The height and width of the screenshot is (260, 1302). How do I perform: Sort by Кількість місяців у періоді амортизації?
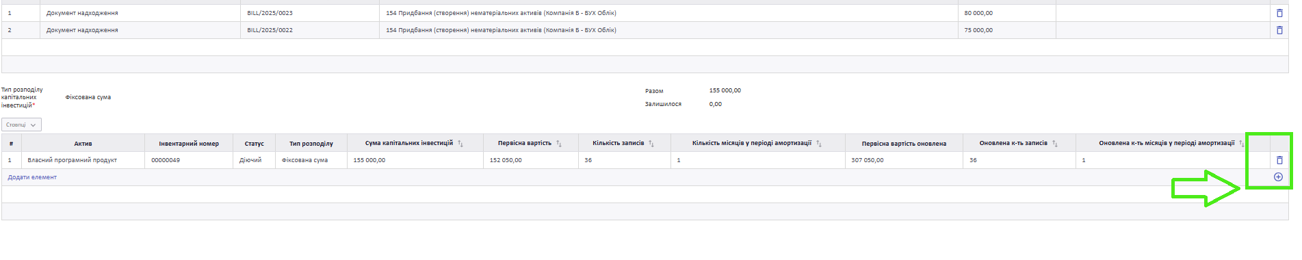(x=819, y=144)
